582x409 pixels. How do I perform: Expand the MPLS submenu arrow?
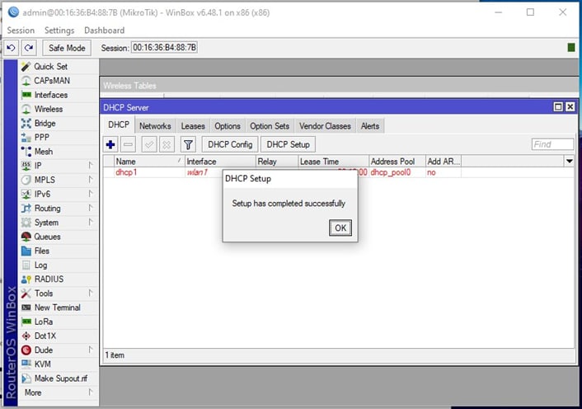tap(91, 179)
